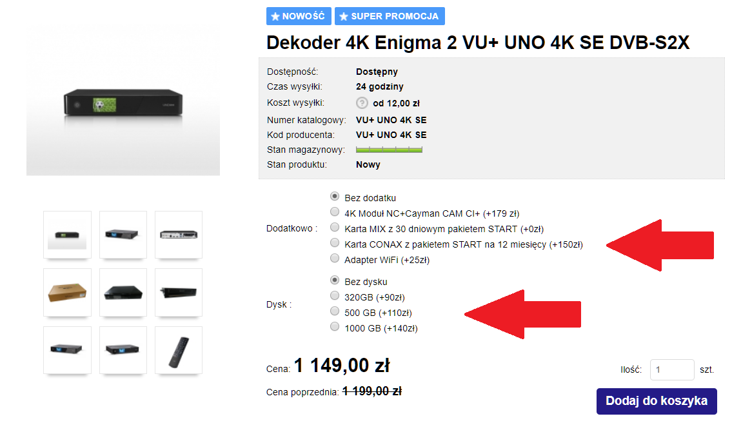
Task: Select the Adapter WiFi (+25zł) option
Action: (x=335, y=258)
